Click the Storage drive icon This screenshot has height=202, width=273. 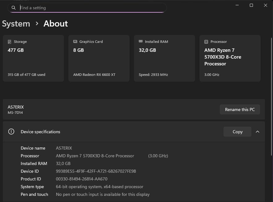[x=10, y=42]
